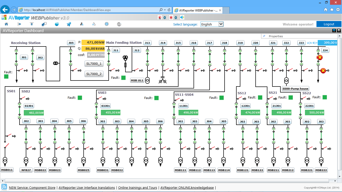Screen dimensions: 342x192
Task: Click the blue save disk icon
Action: 334,31
